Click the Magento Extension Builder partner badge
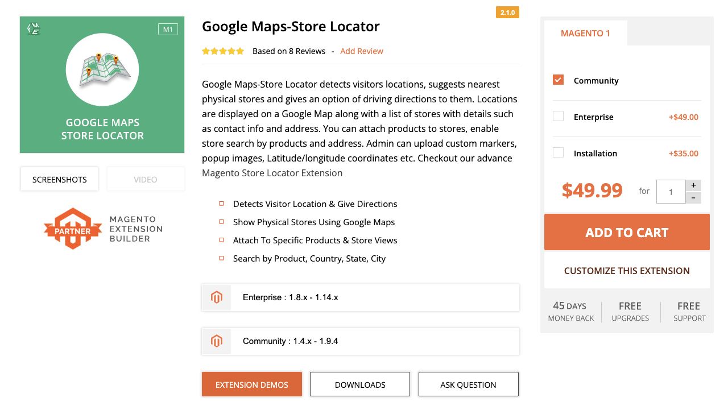Screen dimensions: 728x402 click(x=102, y=228)
